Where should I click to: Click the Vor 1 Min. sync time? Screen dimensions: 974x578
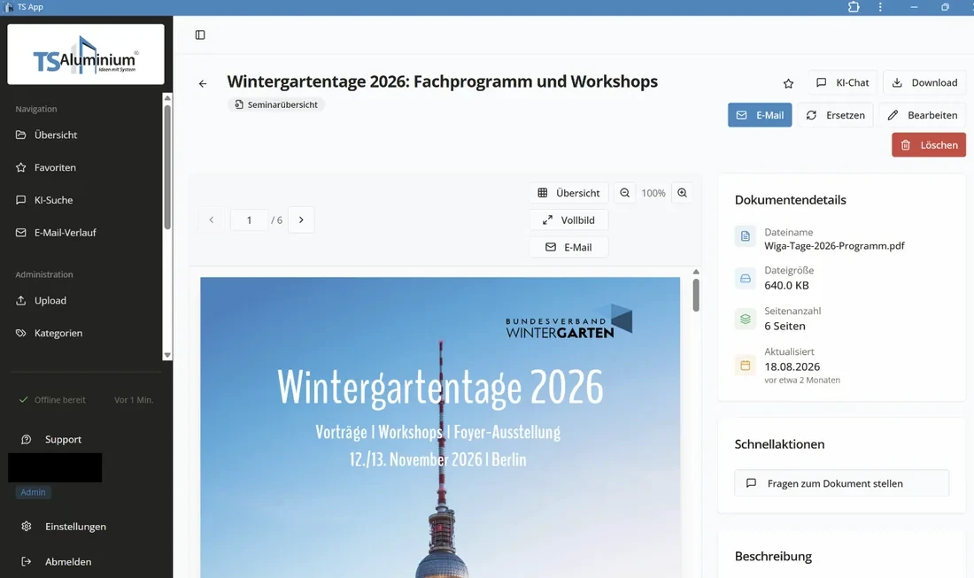point(134,400)
